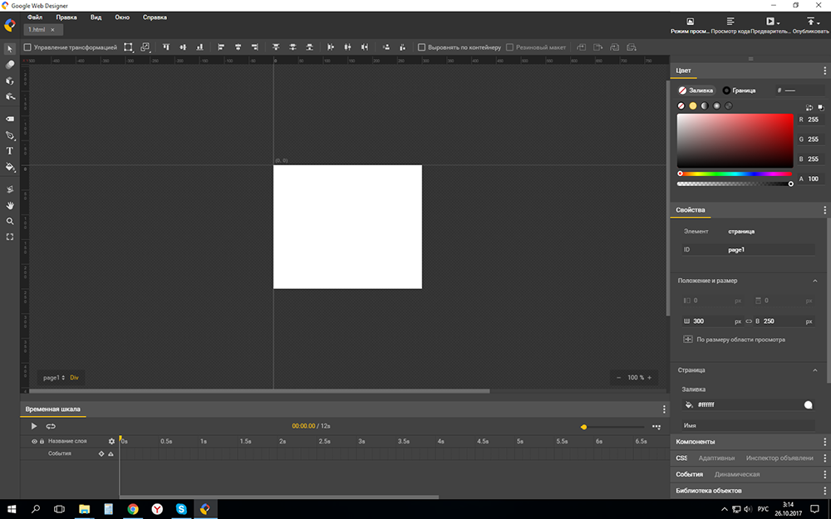This screenshot has height=519, width=831.
Task: Check the Выровнять по контейнеру option
Action: [x=421, y=47]
